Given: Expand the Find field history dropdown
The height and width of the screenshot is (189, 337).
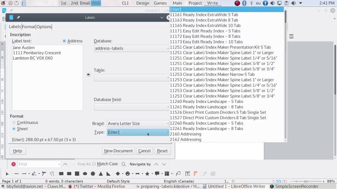Looking at the screenshot, I should pos(59,164).
